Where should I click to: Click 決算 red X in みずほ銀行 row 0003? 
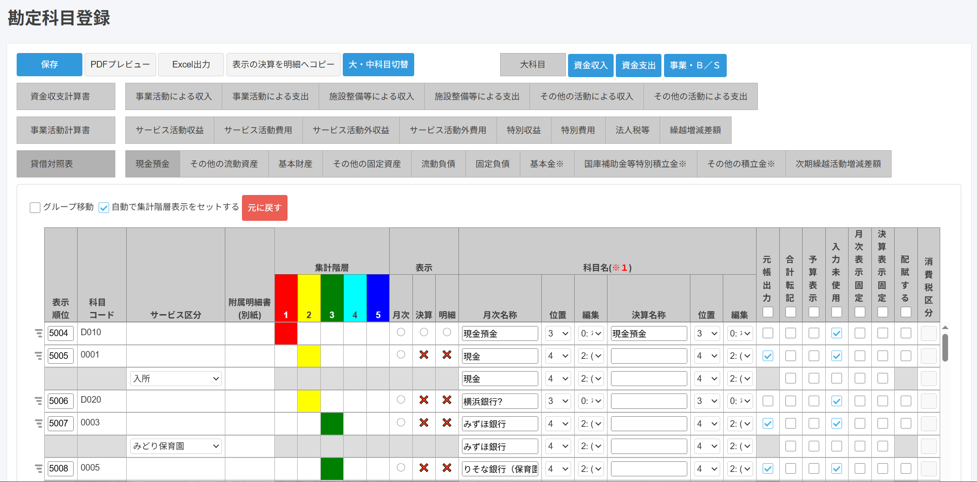[x=424, y=423]
